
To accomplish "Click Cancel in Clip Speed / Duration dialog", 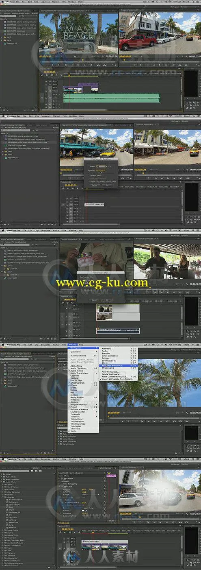I will (x=94, y=185).
